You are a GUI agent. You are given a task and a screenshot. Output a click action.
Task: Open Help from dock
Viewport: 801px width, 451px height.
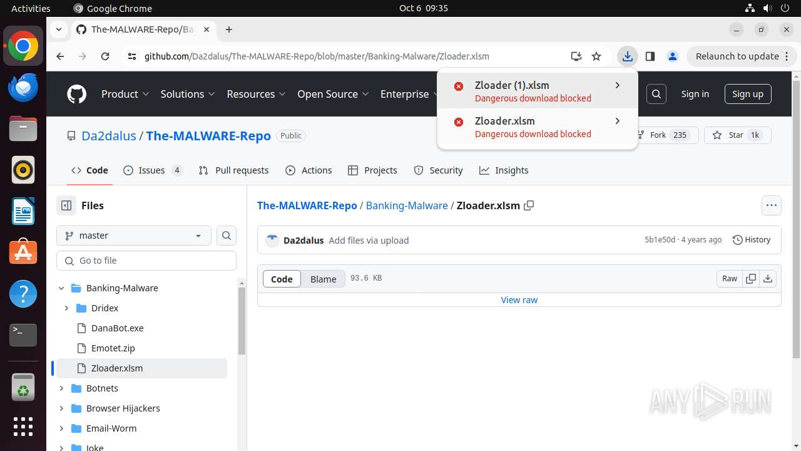tap(23, 294)
